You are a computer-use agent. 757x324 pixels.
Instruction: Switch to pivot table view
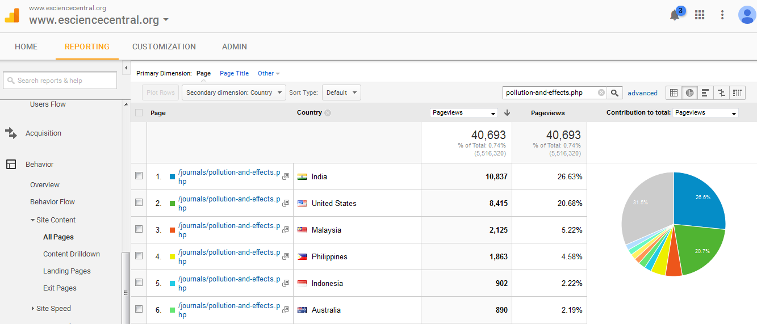[x=737, y=92]
